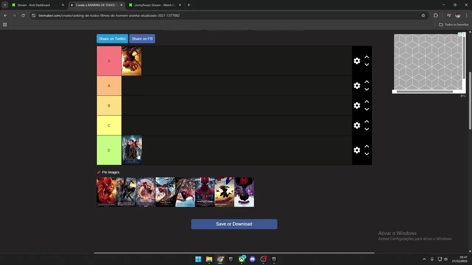This screenshot has height=265, width=472.
Task: Click the page vertical scrollbar
Action: pos(470,100)
